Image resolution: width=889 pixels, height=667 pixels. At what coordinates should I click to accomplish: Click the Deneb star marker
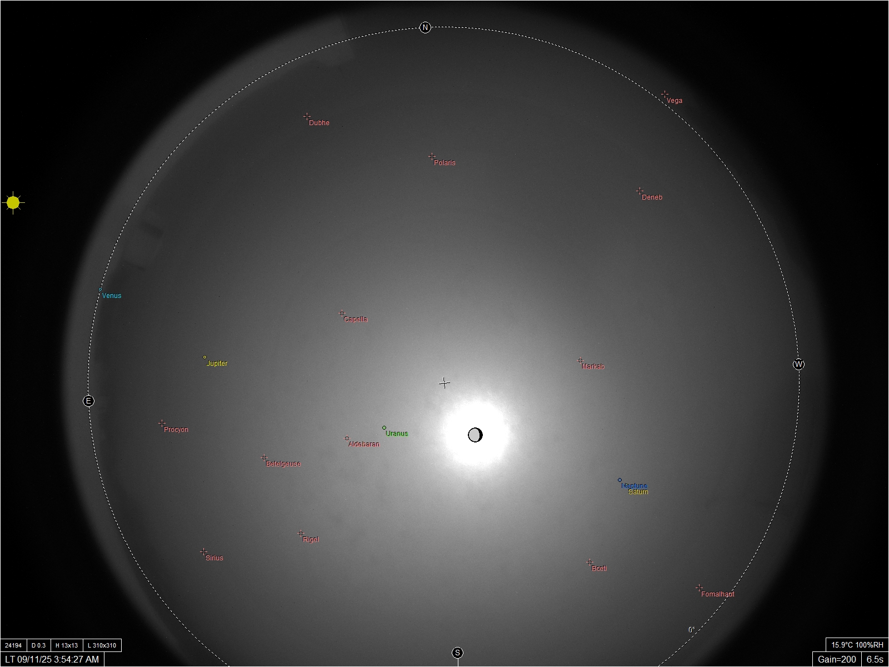click(x=640, y=191)
